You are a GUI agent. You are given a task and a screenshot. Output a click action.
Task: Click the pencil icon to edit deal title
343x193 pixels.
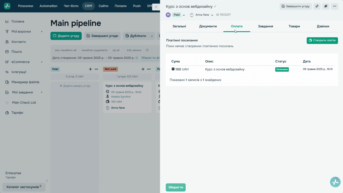click(x=215, y=6)
